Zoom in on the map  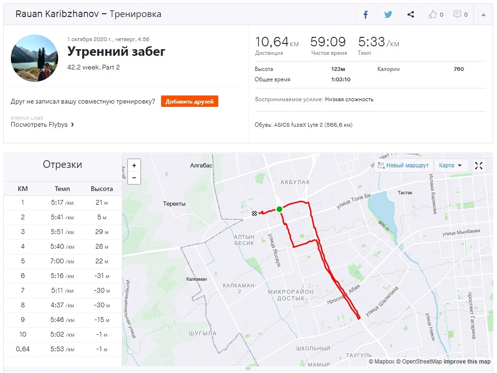(134, 165)
